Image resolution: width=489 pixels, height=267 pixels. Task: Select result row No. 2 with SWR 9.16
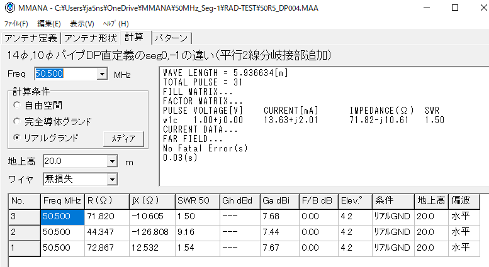24,232
